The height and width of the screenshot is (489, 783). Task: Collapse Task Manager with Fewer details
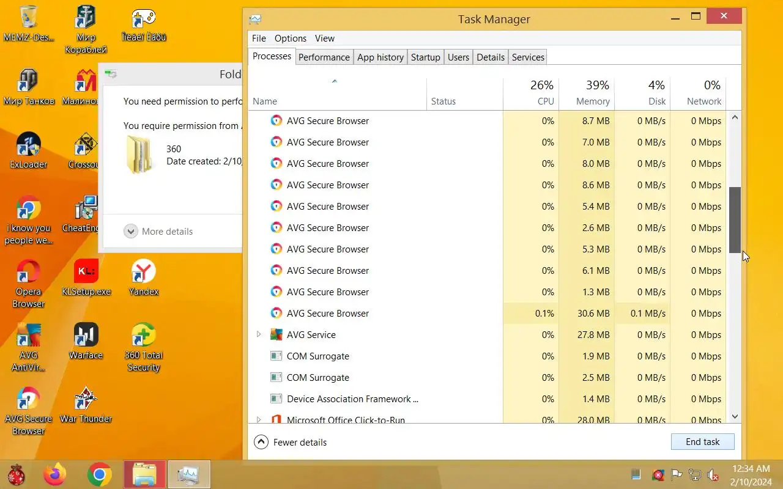[x=290, y=442]
